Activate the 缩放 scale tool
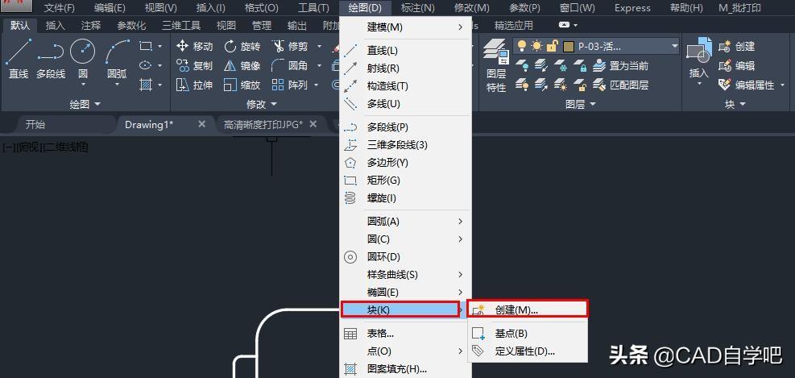Image resolution: width=795 pixels, height=378 pixels. pos(242,85)
